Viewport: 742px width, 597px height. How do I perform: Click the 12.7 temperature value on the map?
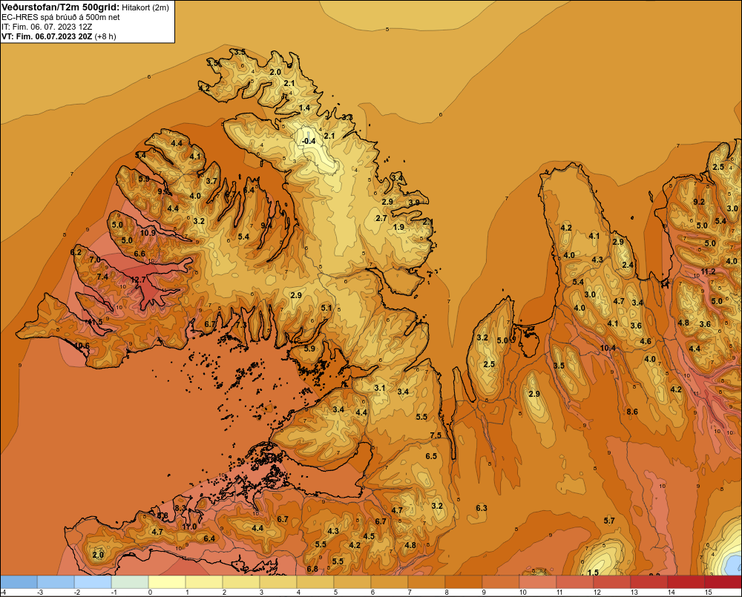(x=139, y=280)
